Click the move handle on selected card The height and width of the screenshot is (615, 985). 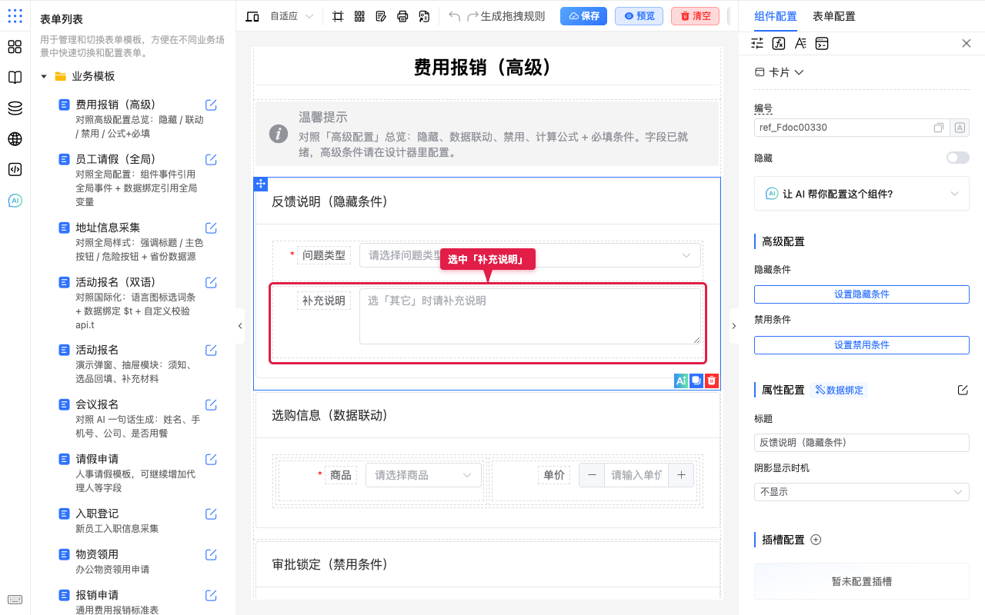click(x=261, y=184)
